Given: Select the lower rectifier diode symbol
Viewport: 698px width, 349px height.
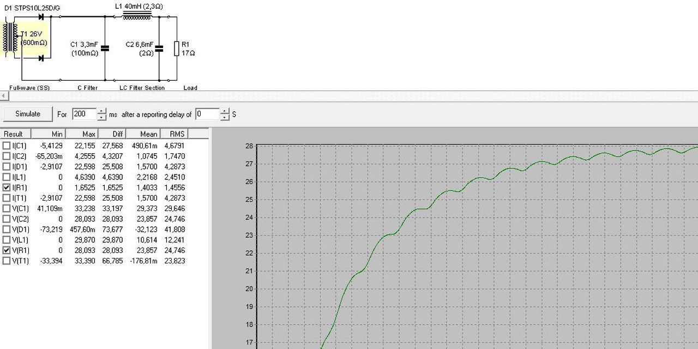Looking at the screenshot, I should [x=41, y=58].
